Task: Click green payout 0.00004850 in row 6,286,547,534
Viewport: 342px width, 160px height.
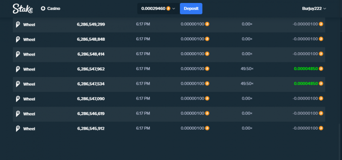Action: click(306, 83)
